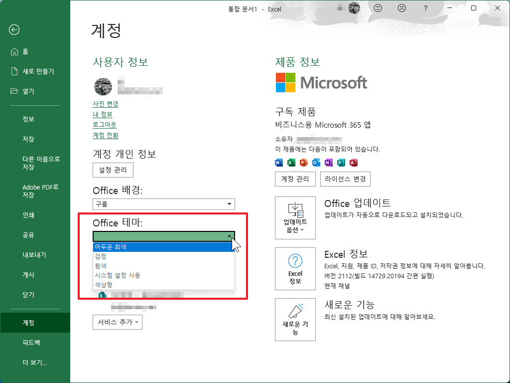Click the OneNote app icon
The image size is (510, 383).
(x=329, y=163)
